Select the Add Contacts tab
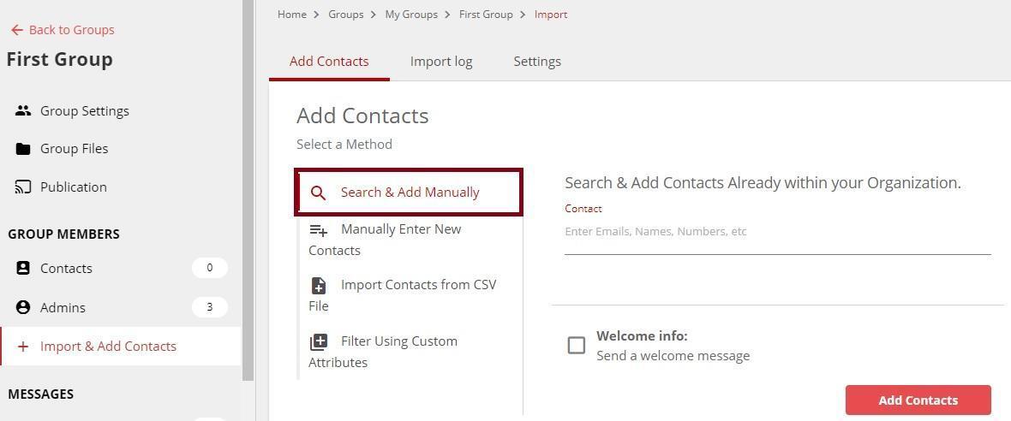 click(x=329, y=62)
